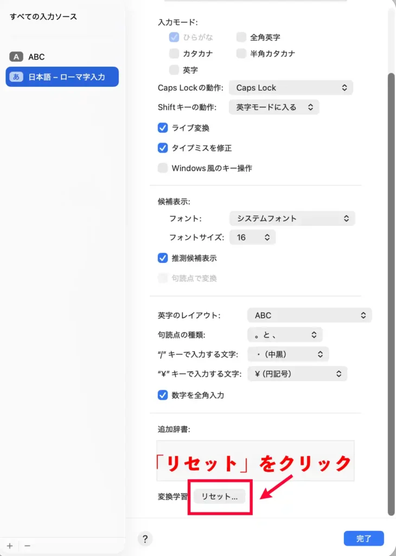Open help with the question mark button
The width and height of the screenshot is (396, 556).
point(144,539)
